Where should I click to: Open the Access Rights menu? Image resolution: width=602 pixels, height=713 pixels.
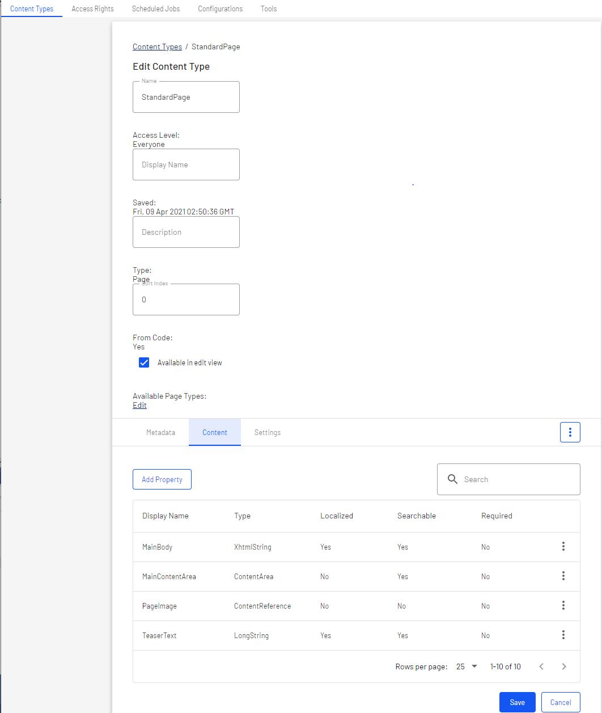point(92,9)
